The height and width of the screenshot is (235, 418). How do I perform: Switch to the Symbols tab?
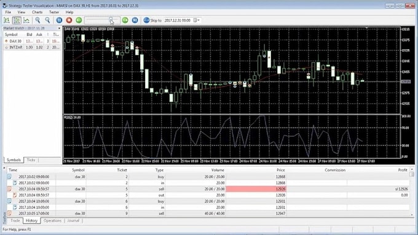pos(14,160)
